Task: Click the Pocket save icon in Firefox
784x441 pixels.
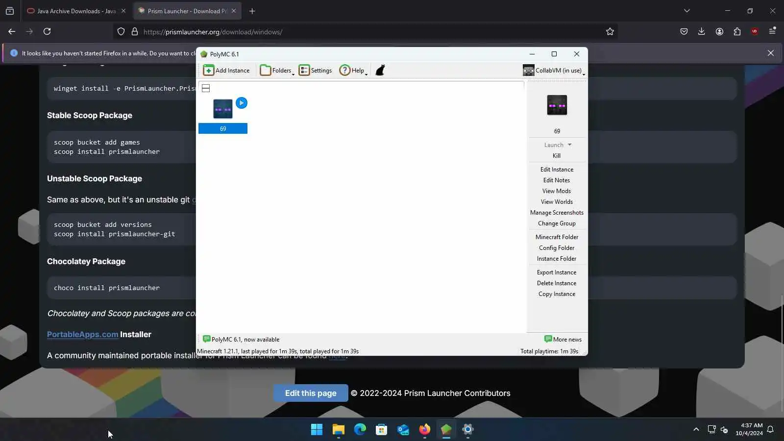Action: 684,31
